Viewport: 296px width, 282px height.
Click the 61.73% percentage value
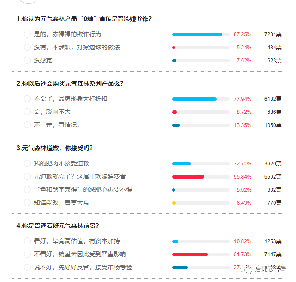coord(243,254)
